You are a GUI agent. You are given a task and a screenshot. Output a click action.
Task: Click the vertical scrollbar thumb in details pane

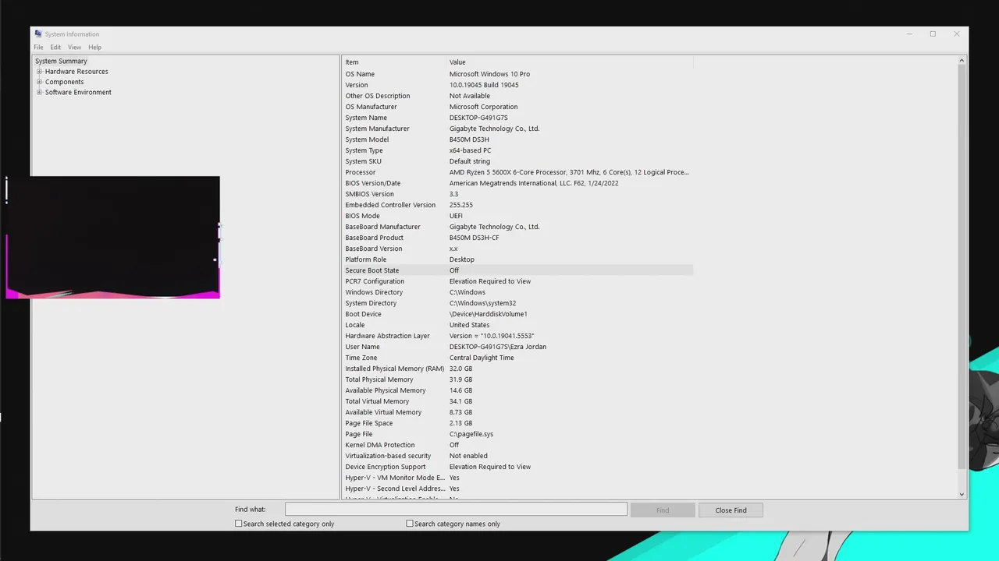(962, 266)
